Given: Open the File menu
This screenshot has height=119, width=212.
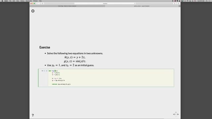Looking at the screenshot, I should point(10,1).
